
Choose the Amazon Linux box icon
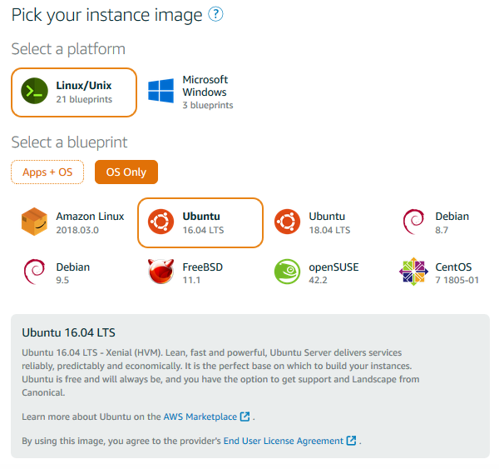click(x=34, y=222)
